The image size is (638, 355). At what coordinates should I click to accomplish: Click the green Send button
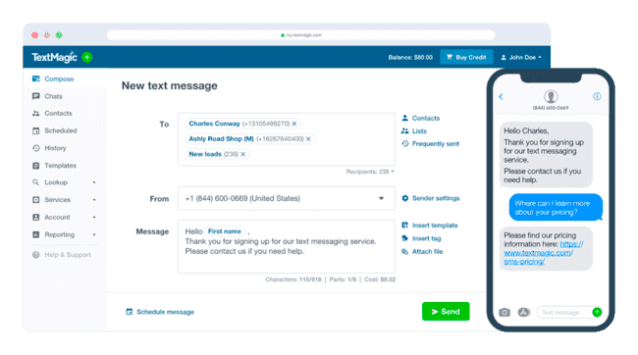coord(446,312)
